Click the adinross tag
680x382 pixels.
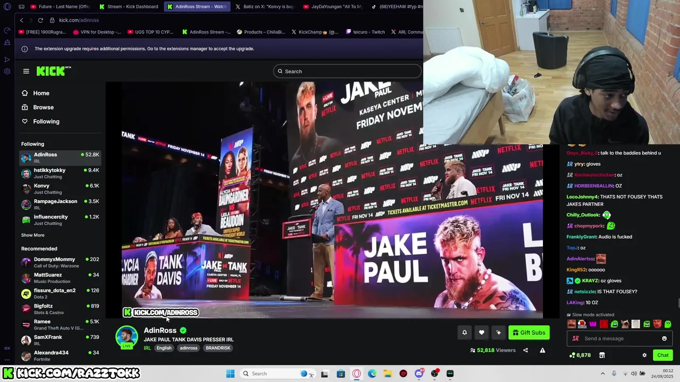pos(189,348)
